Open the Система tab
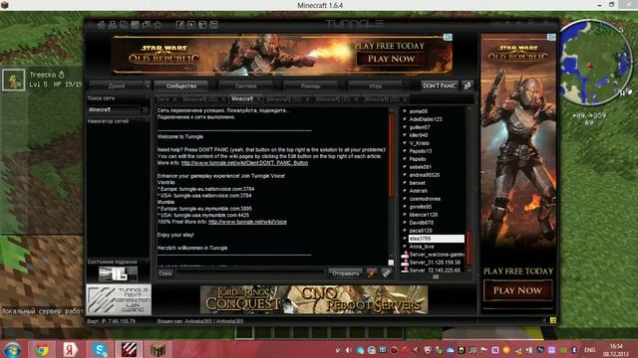Viewport: 638px width, 358px height. (246, 86)
